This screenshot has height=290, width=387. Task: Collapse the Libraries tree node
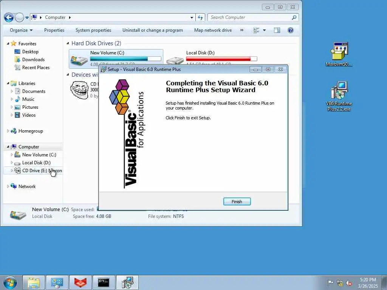point(8,83)
